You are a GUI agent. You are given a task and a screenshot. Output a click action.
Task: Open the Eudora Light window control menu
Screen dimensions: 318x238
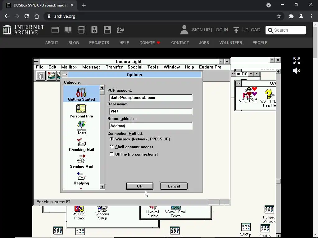tap(36, 61)
